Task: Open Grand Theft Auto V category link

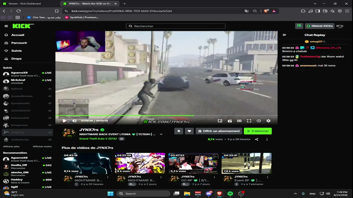Action: point(98,139)
